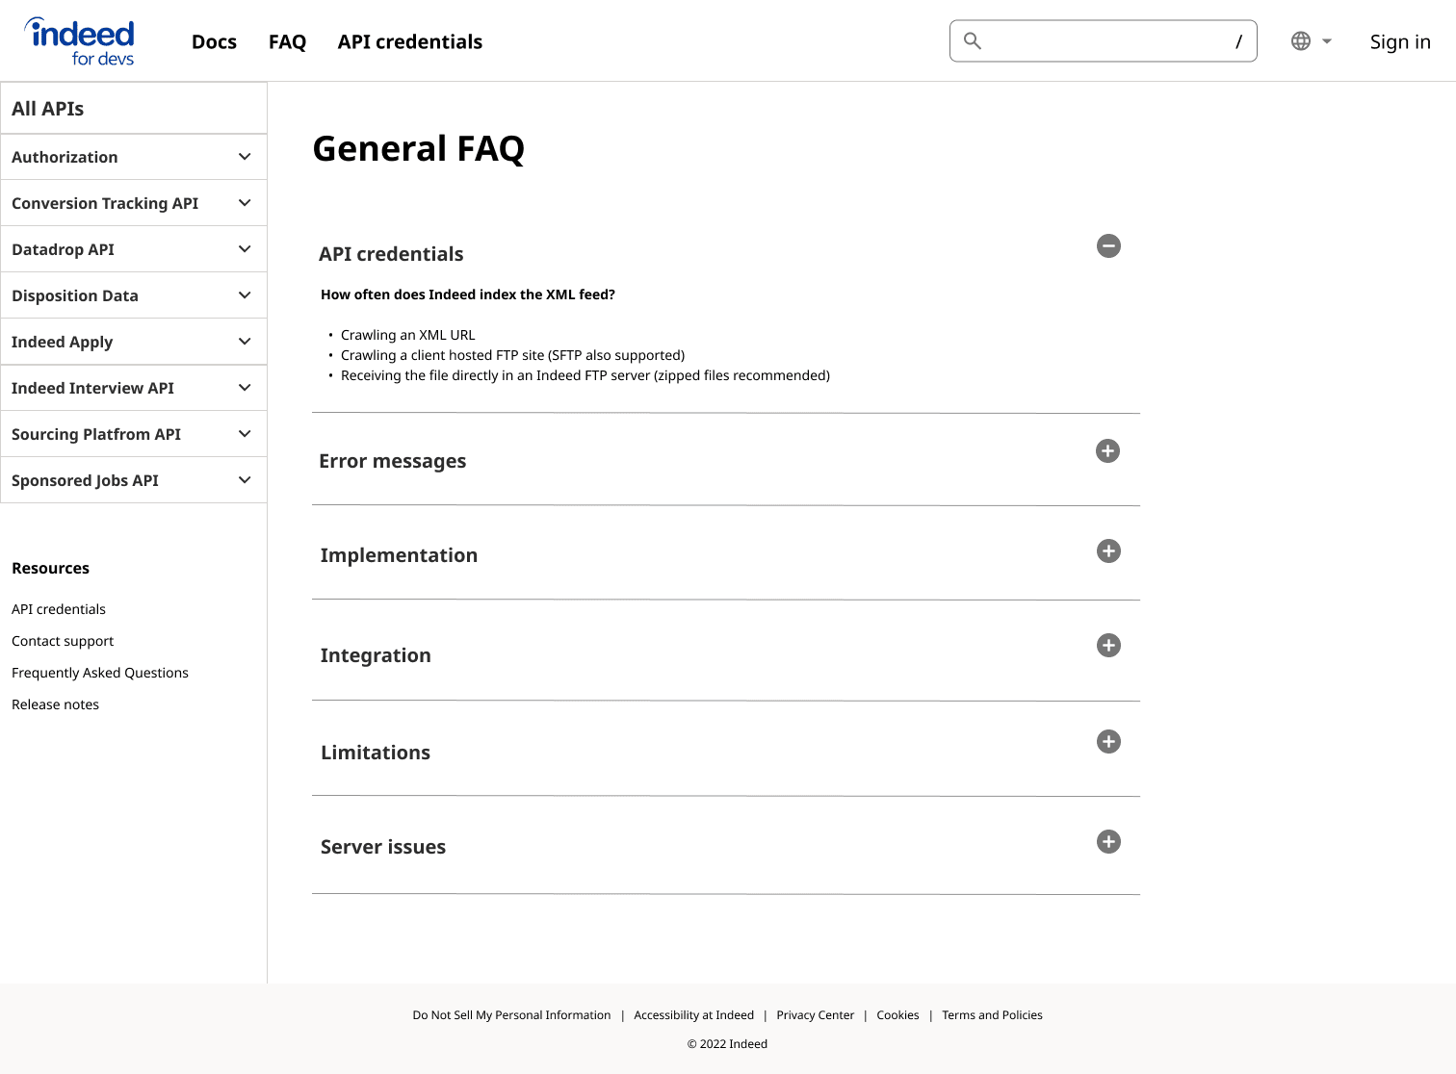Select the Datadrop API label
Screen dimensions: 1456x1074
(63, 249)
